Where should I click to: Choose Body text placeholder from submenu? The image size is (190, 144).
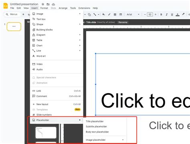point(105,132)
